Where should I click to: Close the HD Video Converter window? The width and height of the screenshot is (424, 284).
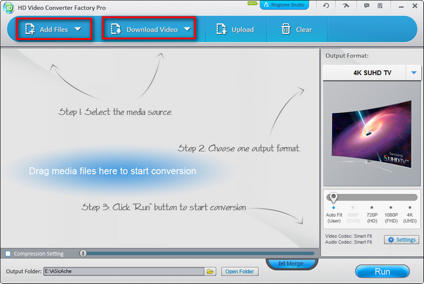tap(415, 5)
